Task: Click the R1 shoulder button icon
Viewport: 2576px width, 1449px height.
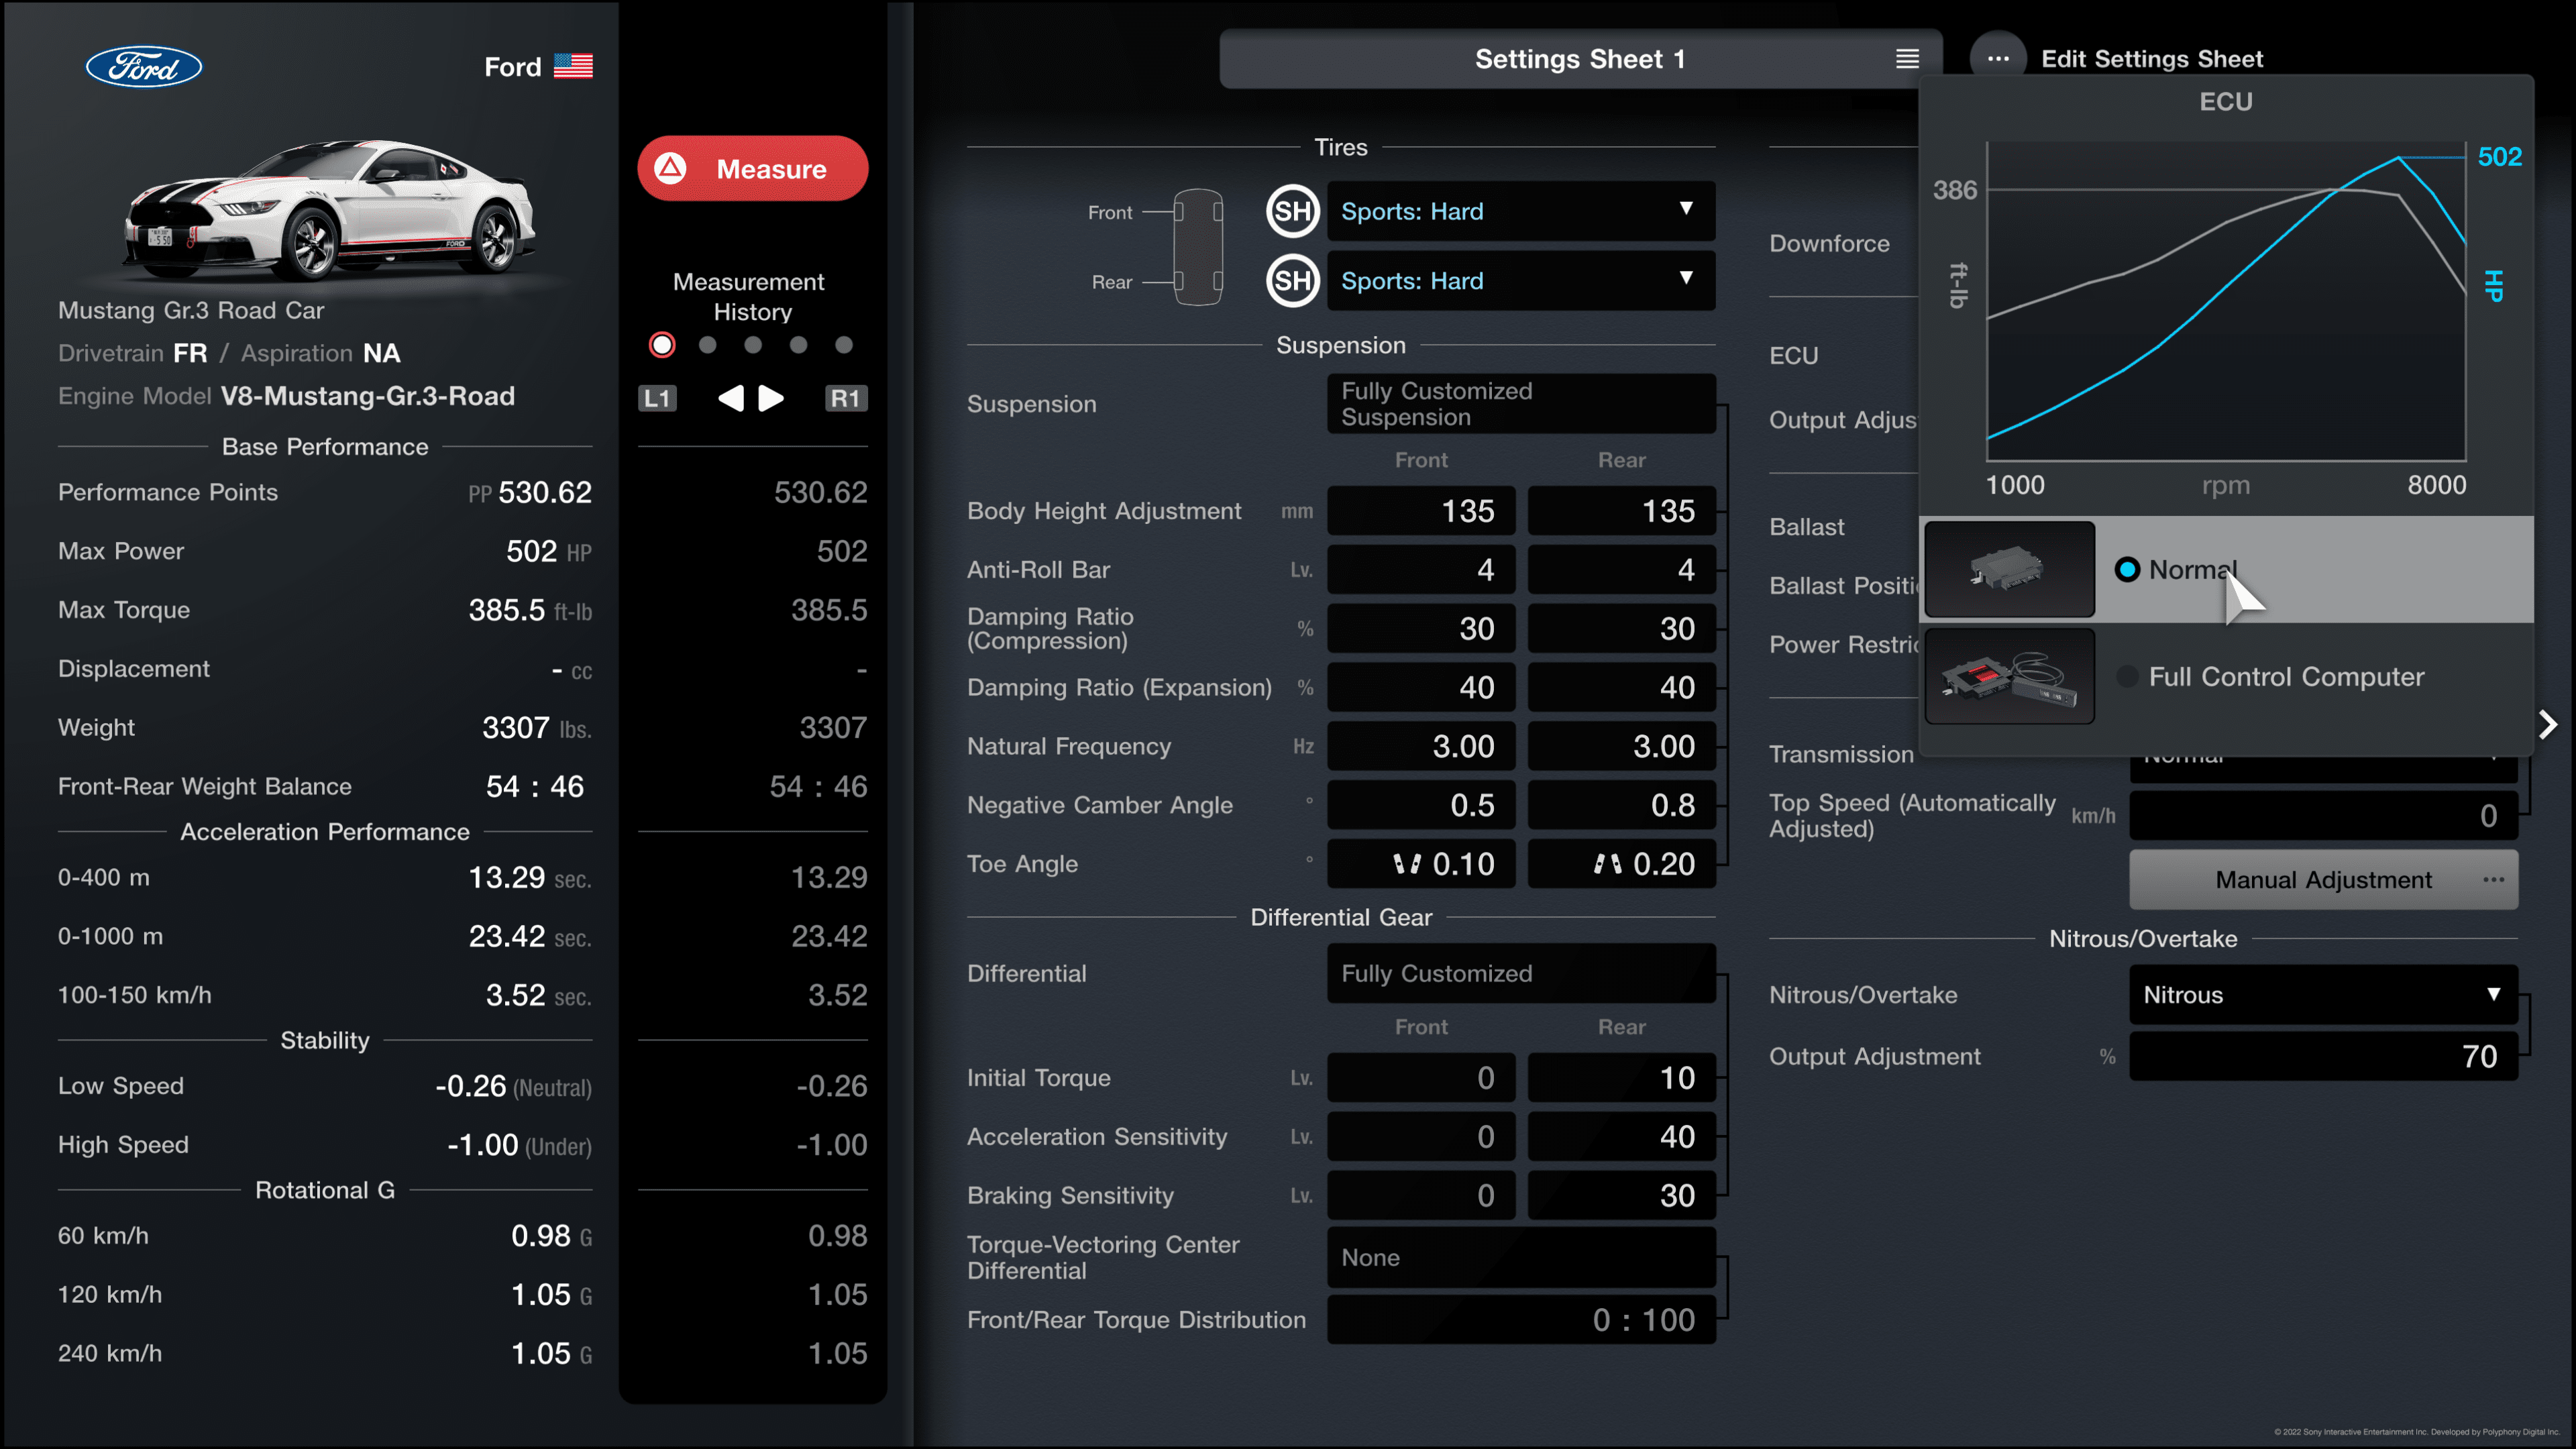Action: tap(845, 398)
